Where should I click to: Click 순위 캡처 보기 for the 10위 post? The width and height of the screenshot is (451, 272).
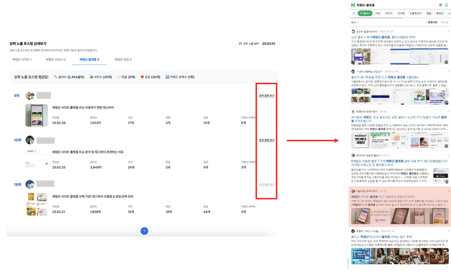pos(266,140)
